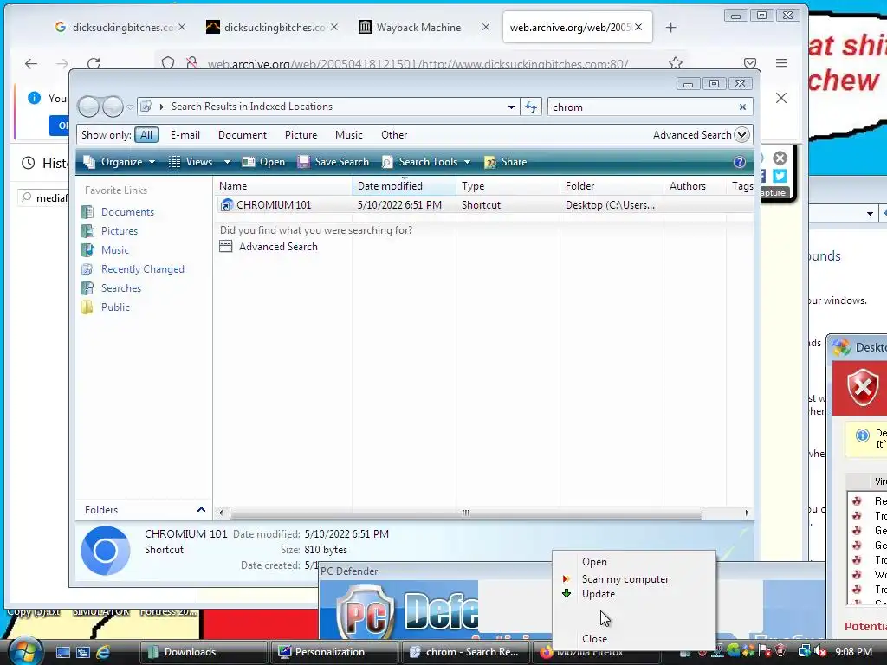Click the horizontal scrollbar thumb
This screenshot has height=665, width=887.
pyautogui.click(x=465, y=513)
